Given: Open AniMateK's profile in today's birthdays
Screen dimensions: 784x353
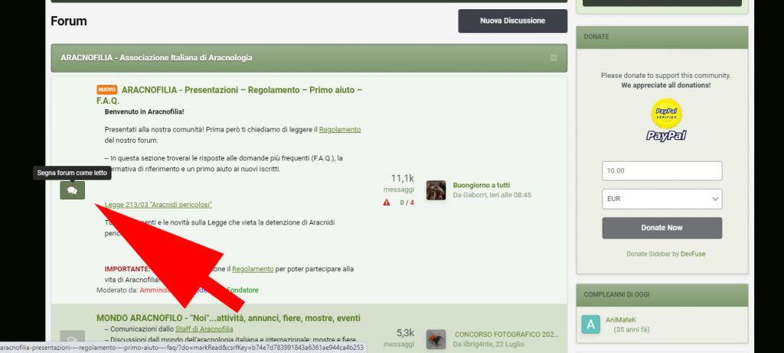Looking at the screenshot, I should [622, 320].
